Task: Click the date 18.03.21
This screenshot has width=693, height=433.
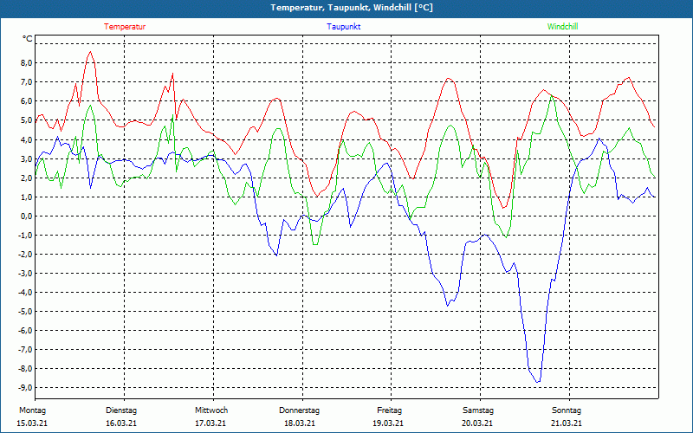Action: pos(300,423)
